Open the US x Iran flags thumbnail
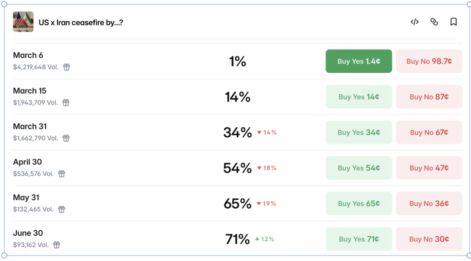The width and height of the screenshot is (471, 261). [23, 22]
